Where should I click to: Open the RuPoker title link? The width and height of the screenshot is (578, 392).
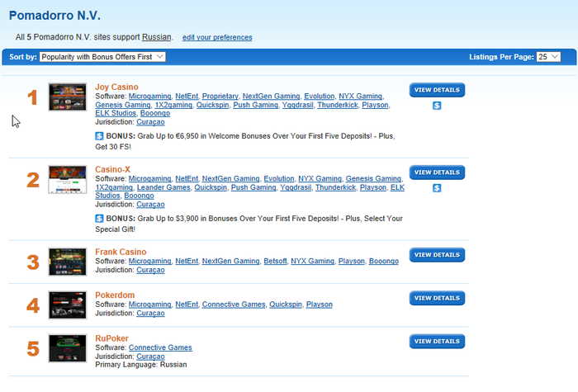pyautogui.click(x=111, y=338)
